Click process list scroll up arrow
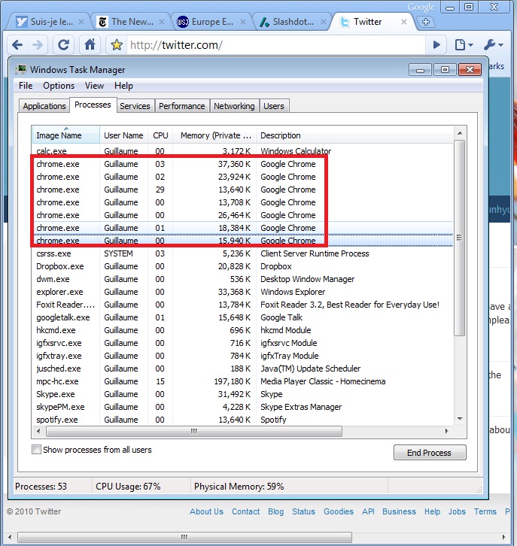Screen dimensions: 517x546 pyautogui.click(x=460, y=133)
